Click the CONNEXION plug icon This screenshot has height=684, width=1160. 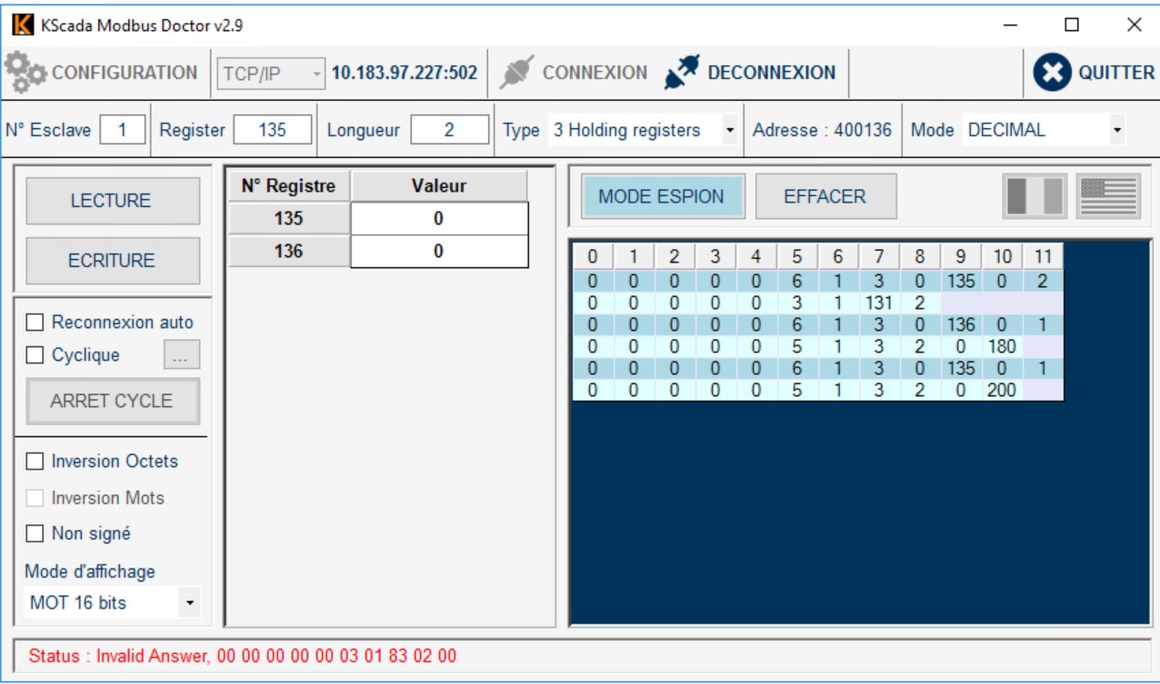coord(516,73)
